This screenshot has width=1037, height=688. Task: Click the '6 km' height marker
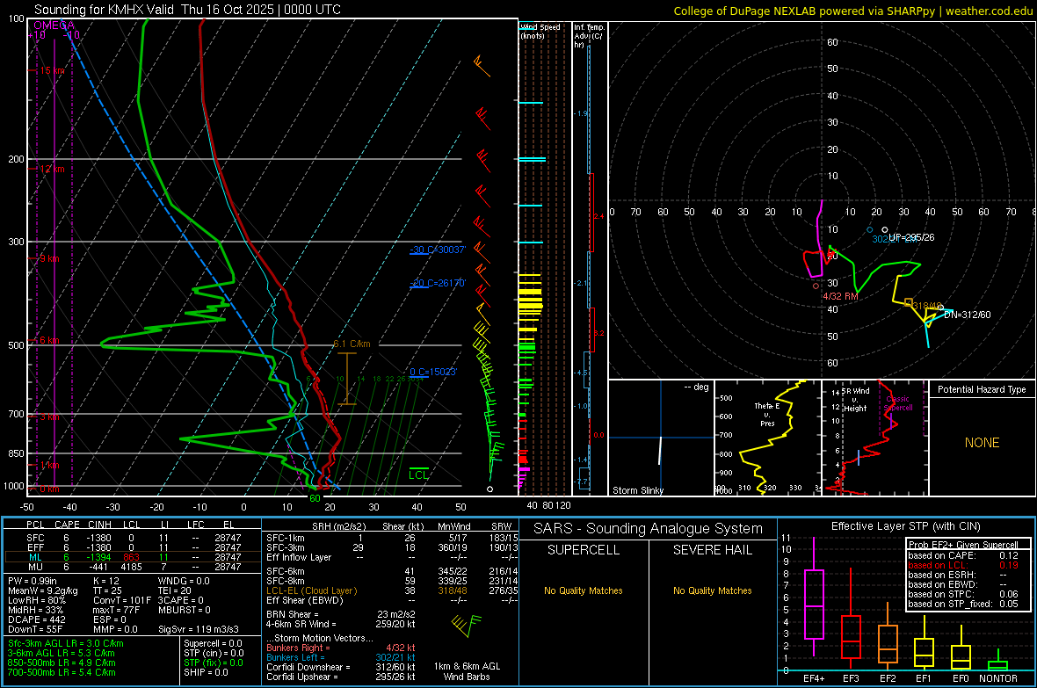(50, 340)
